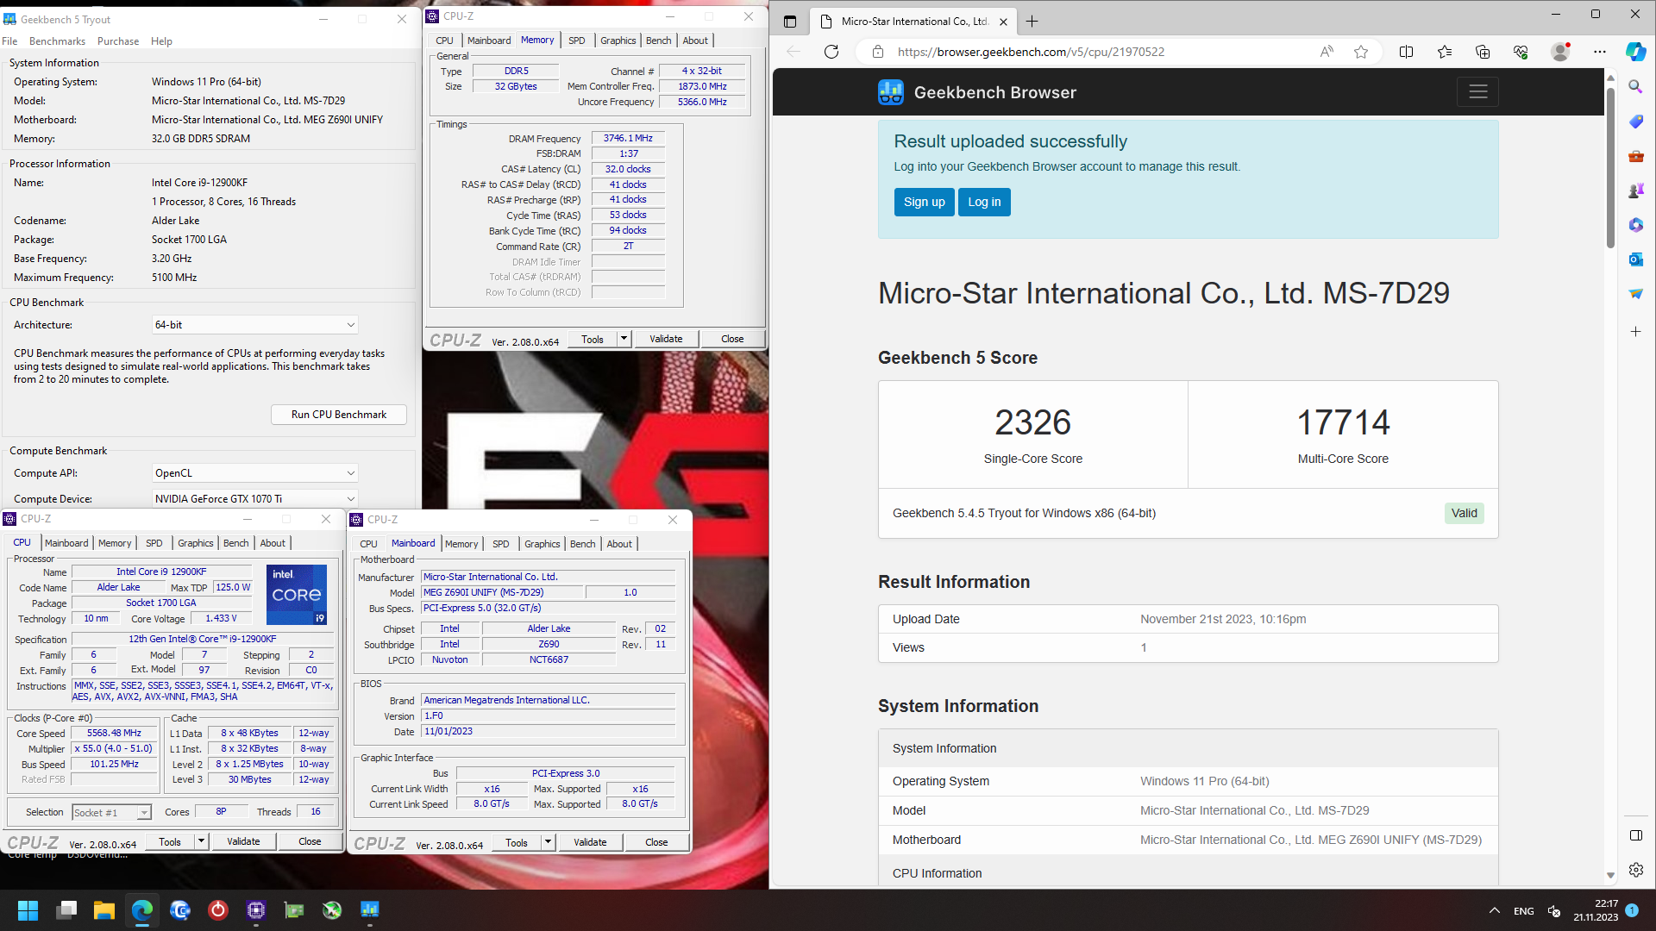Toggle Edge sidebar panel layout icon
The height and width of the screenshot is (931, 1656).
coord(1635,835)
